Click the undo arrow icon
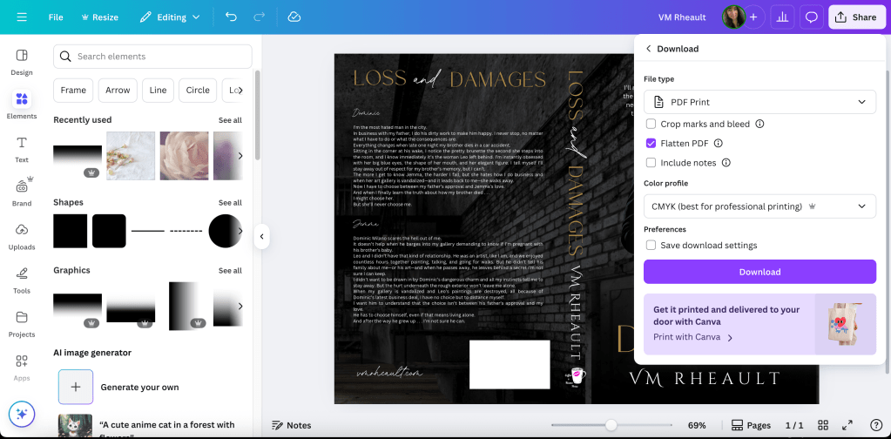Viewport: 891px width, 439px height. [230, 17]
